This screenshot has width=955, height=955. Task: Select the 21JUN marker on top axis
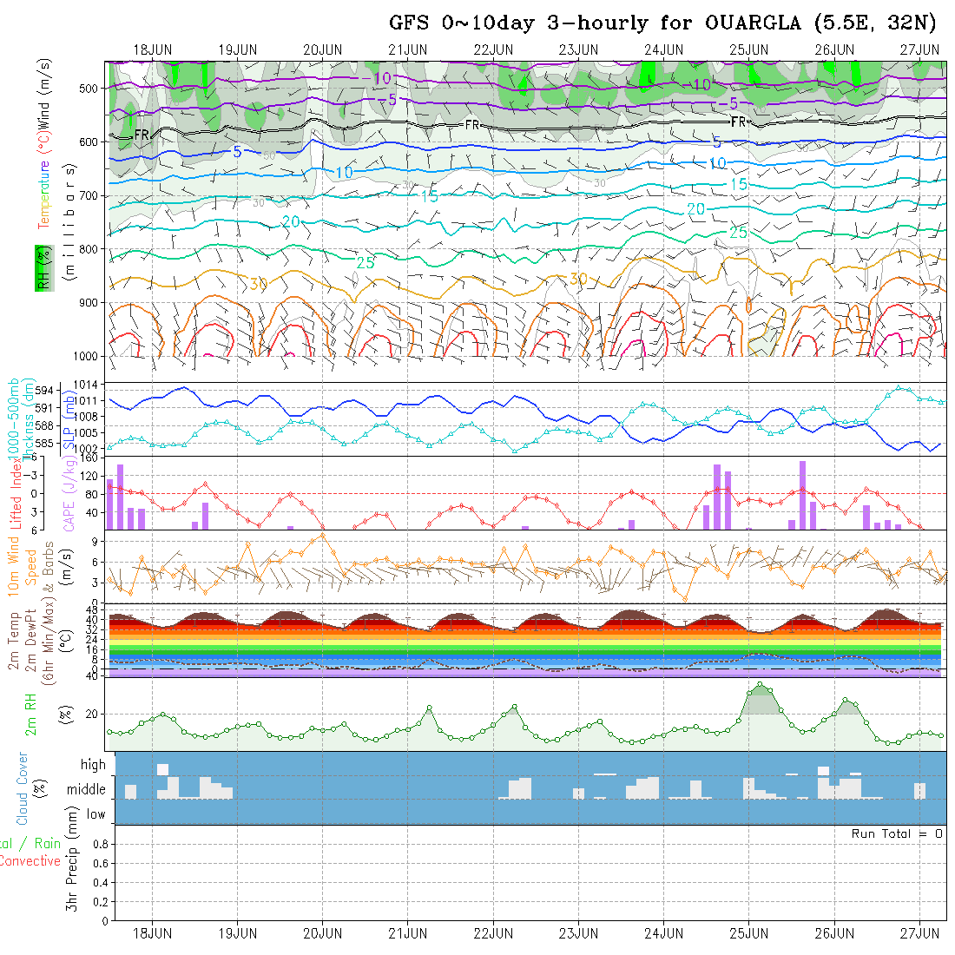click(407, 49)
